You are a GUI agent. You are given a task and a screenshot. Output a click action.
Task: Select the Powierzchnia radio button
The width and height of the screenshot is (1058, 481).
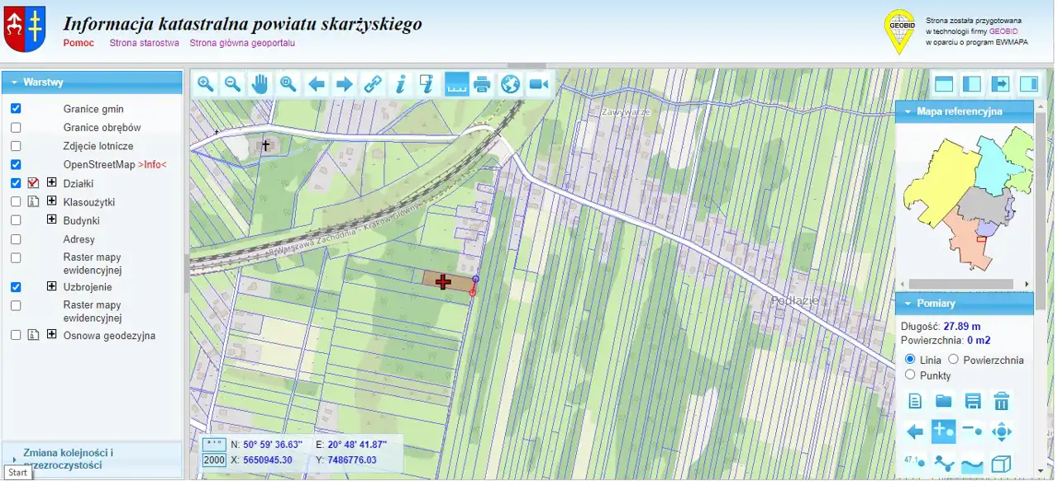953,360
